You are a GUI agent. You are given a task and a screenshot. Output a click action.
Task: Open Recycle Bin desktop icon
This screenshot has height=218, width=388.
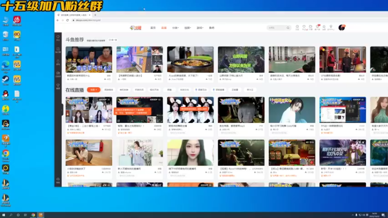pos(5,35)
